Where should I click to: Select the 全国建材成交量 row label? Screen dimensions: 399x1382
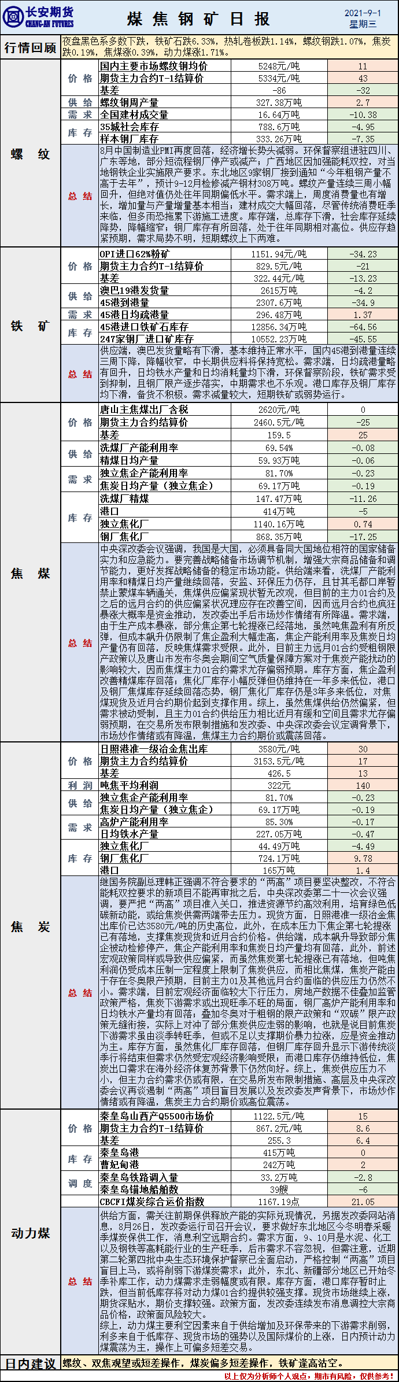(x=134, y=114)
